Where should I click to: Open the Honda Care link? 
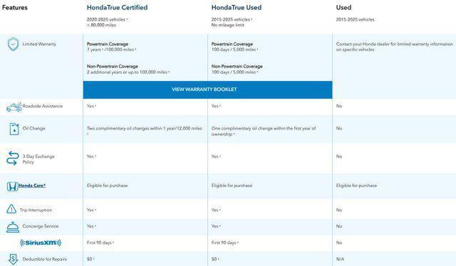click(32, 186)
